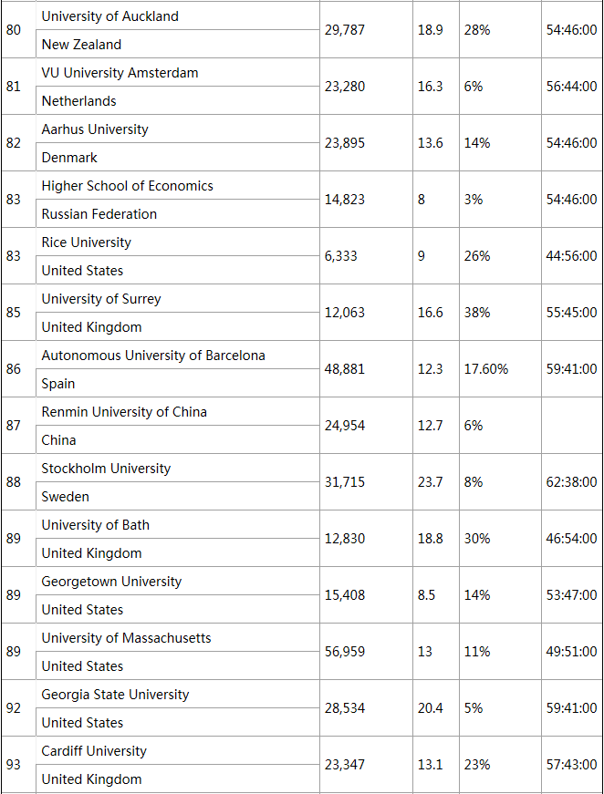The height and width of the screenshot is (794, 604).
Task: Click the 62:38:00 ratio cell
Action: 571,482
